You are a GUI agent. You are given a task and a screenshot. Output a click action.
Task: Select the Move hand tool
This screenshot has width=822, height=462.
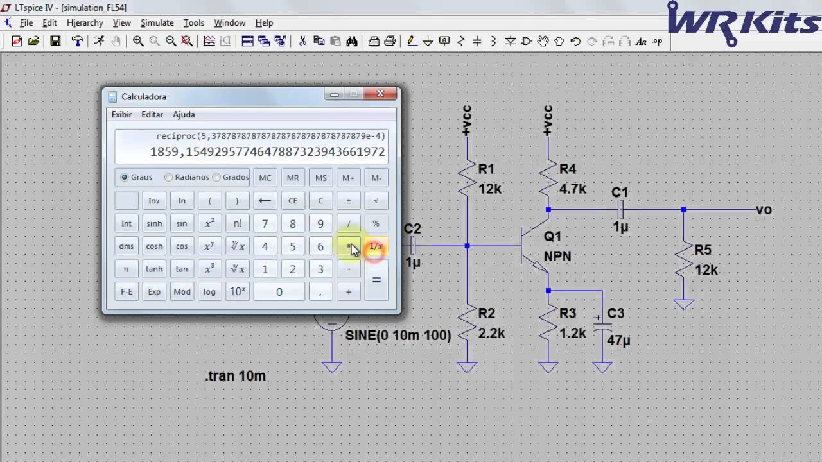pos(543,41)
